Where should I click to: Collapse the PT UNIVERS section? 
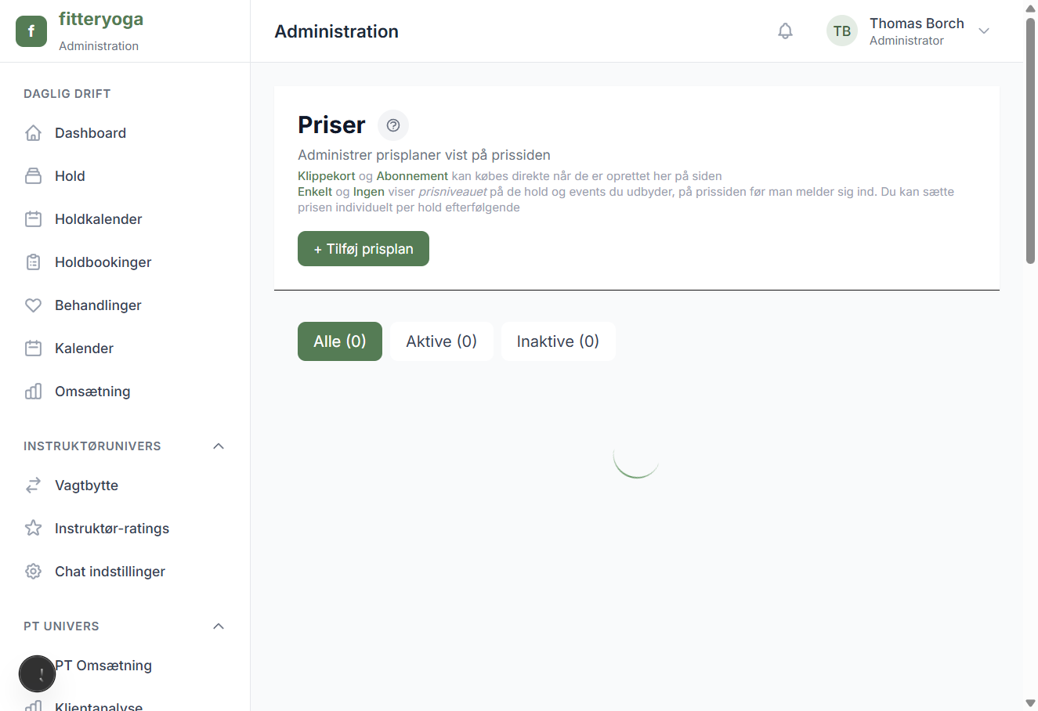coord(219,626)
